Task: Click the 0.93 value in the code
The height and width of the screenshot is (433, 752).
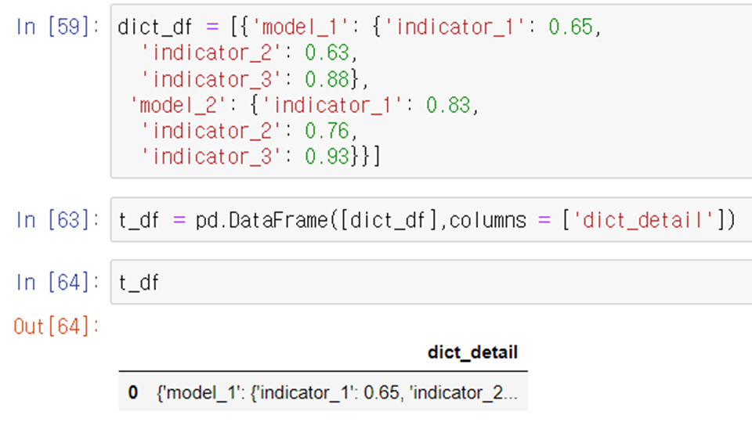Action: point(327,157)
